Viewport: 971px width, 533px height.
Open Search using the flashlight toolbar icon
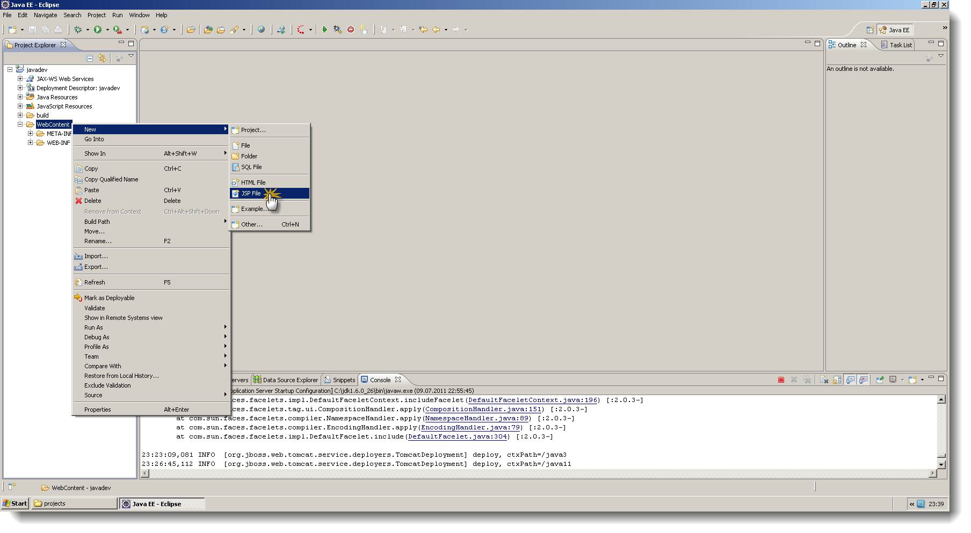coord(235,30)
